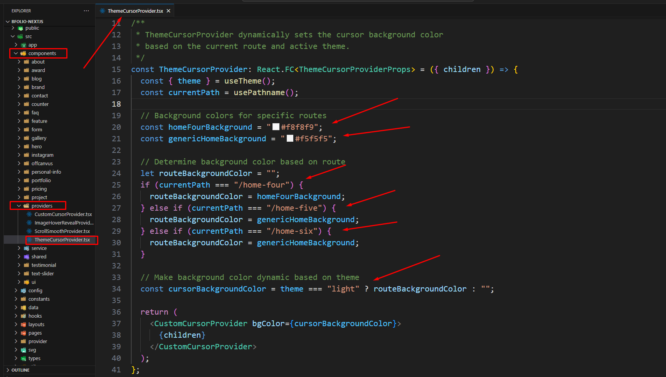666x377 pixels.
Task: Collapse the providers folder chevron
Action: 19,206
